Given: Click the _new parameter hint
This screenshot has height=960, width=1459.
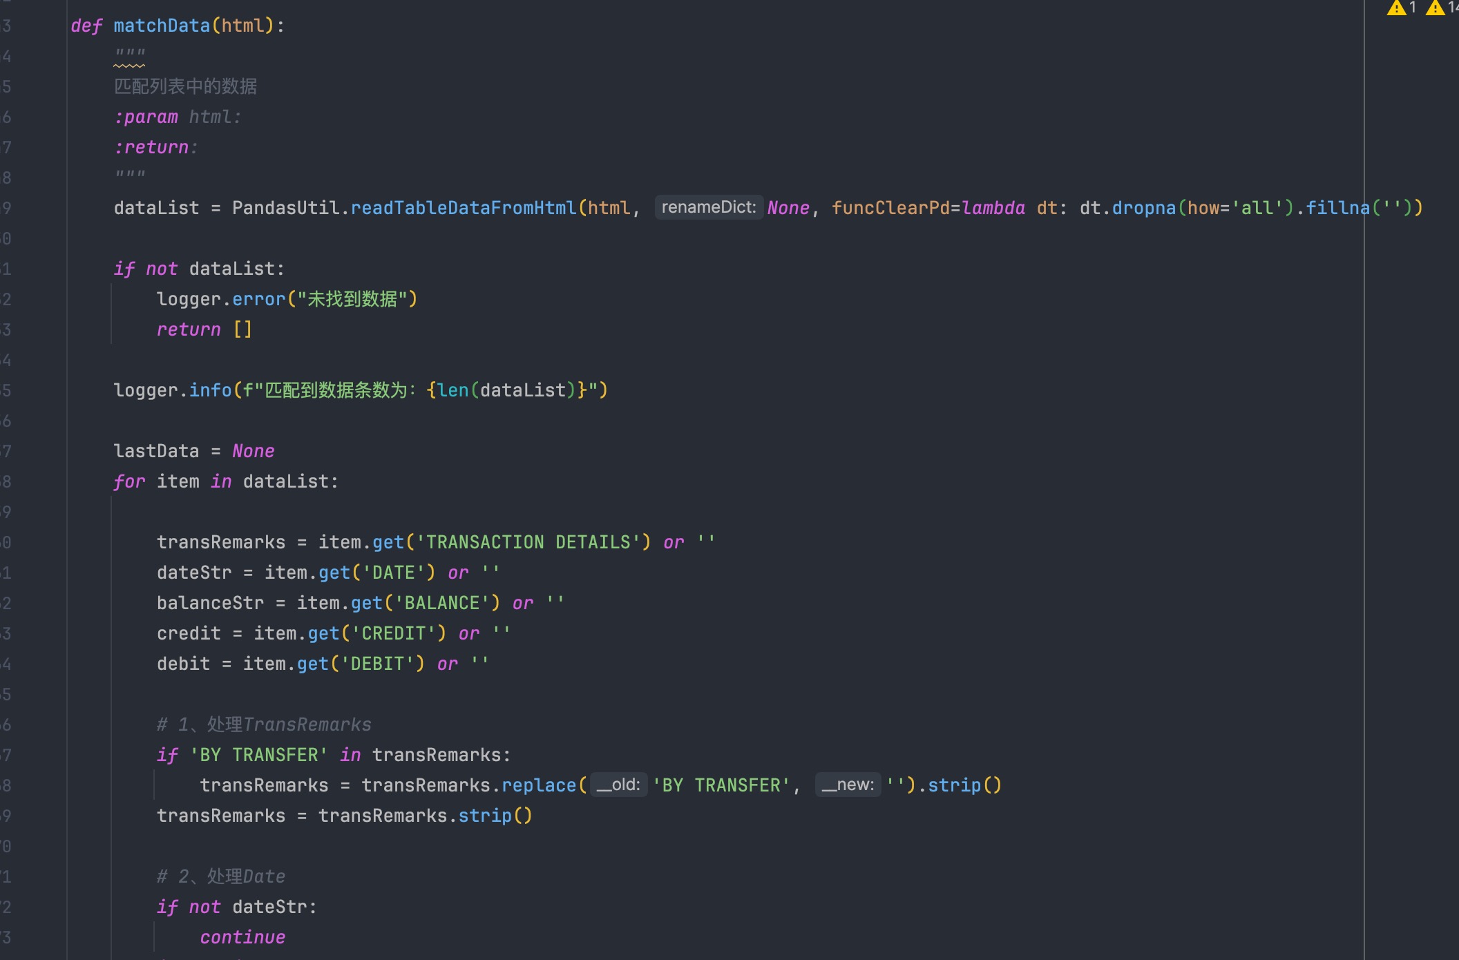Looking at the screenshot, I should 848,785.
